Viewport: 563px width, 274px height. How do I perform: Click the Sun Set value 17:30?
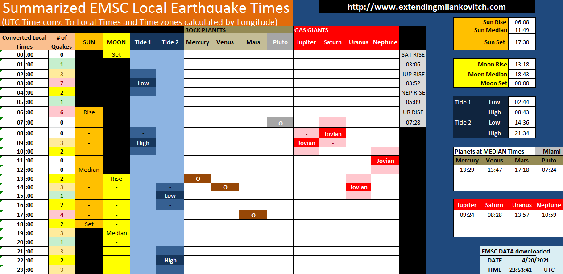click(522, 42)
